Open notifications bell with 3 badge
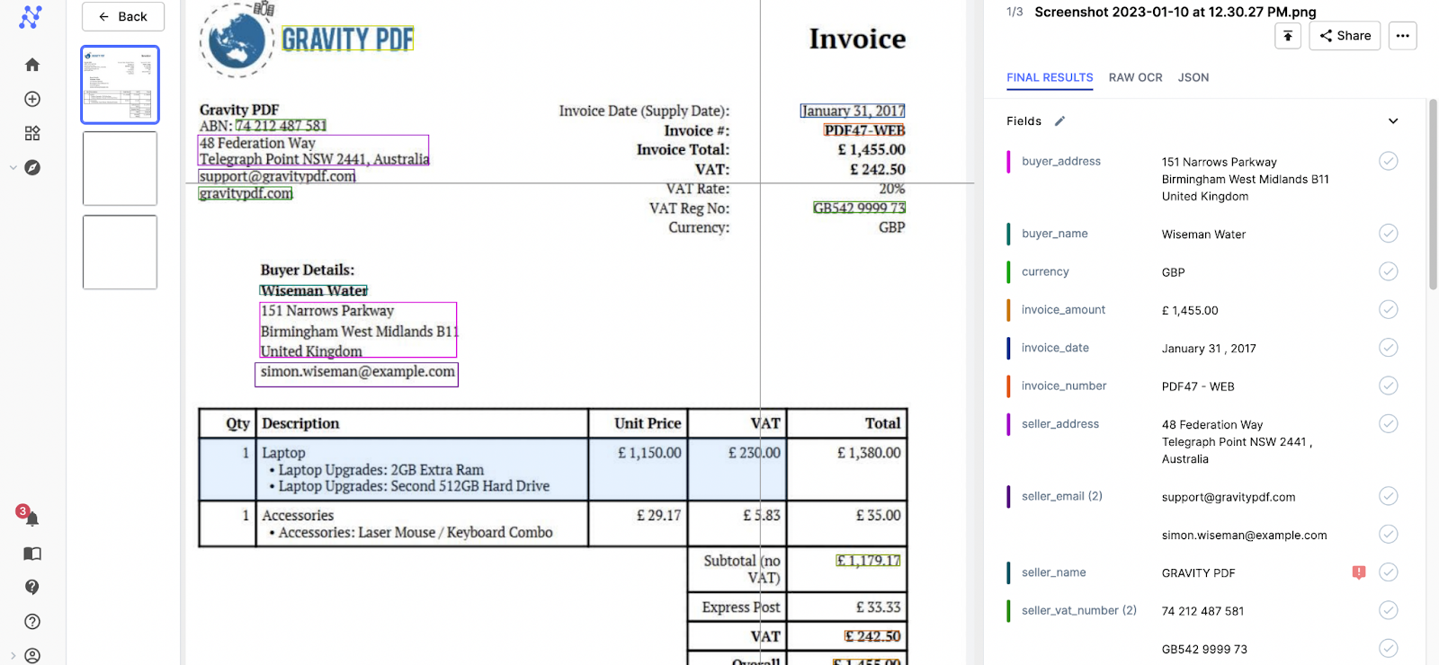The width and height of the screenshot is (1439, 665). pos(29,516)
